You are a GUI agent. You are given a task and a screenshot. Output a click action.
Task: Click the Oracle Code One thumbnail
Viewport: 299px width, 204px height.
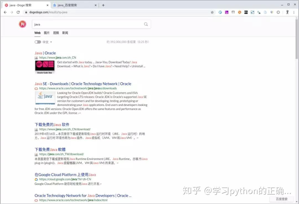tap(45, 67)
